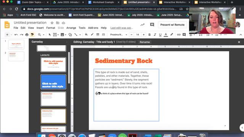Click the border color pencil
Image resolution: width=244 pixels, height=137 pixels.
pyautogui.click(x=92, y=35)
